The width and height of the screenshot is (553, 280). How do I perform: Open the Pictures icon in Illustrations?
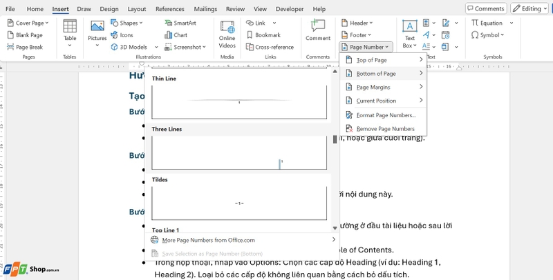[97, 26]
